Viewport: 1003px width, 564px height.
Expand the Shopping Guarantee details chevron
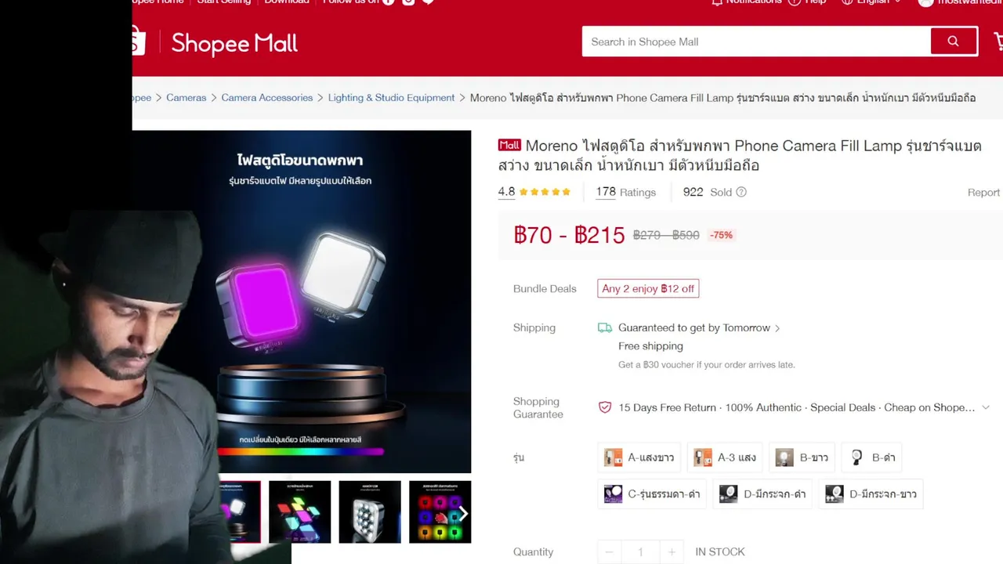(986, 407)
